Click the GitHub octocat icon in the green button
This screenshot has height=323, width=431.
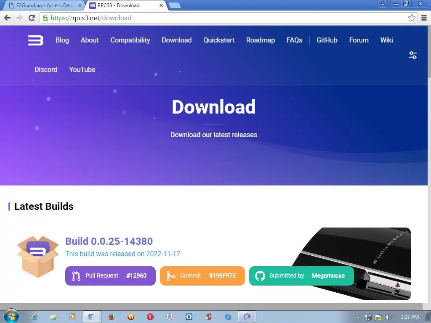pos(260,276)
